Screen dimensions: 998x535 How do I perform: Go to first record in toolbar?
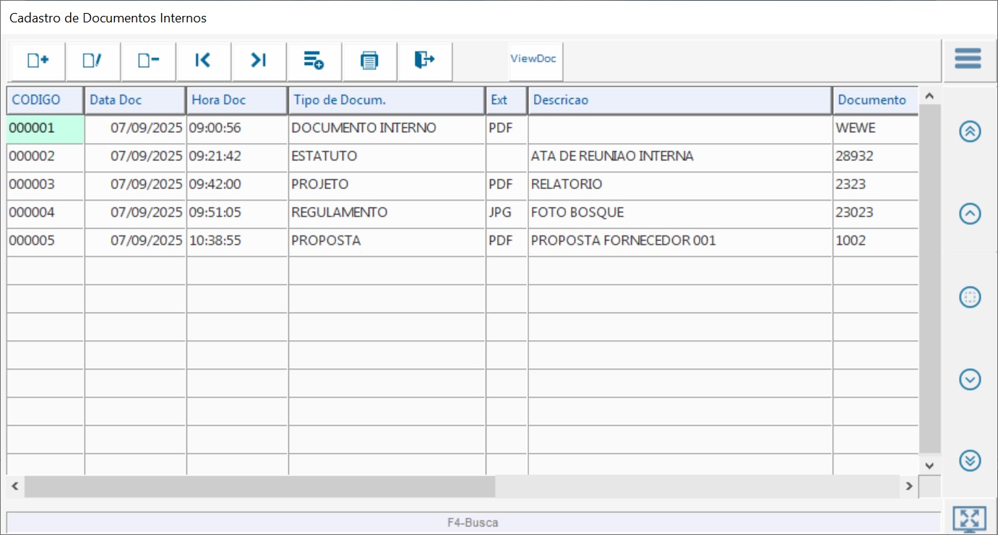[203, 61]
